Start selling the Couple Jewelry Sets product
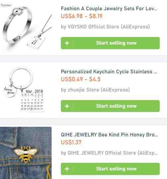Screen dimensions: 167x179 [x=110, y=43]
